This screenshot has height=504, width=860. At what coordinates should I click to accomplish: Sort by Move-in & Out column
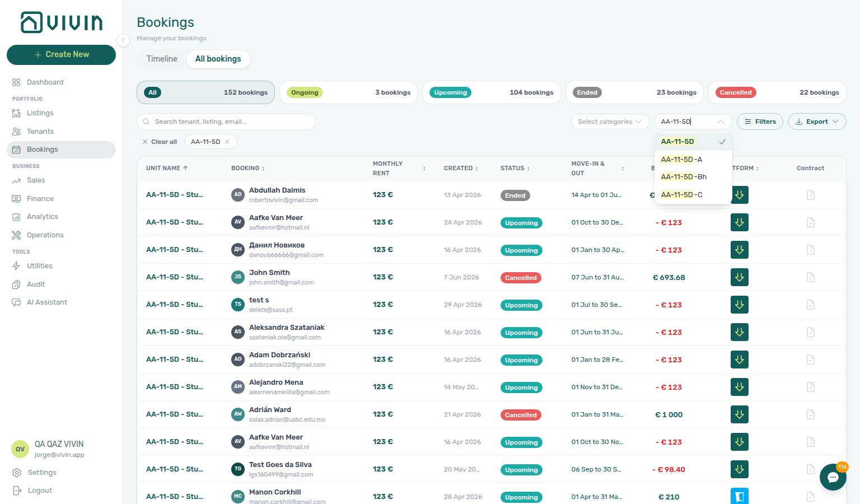(597, 168)
